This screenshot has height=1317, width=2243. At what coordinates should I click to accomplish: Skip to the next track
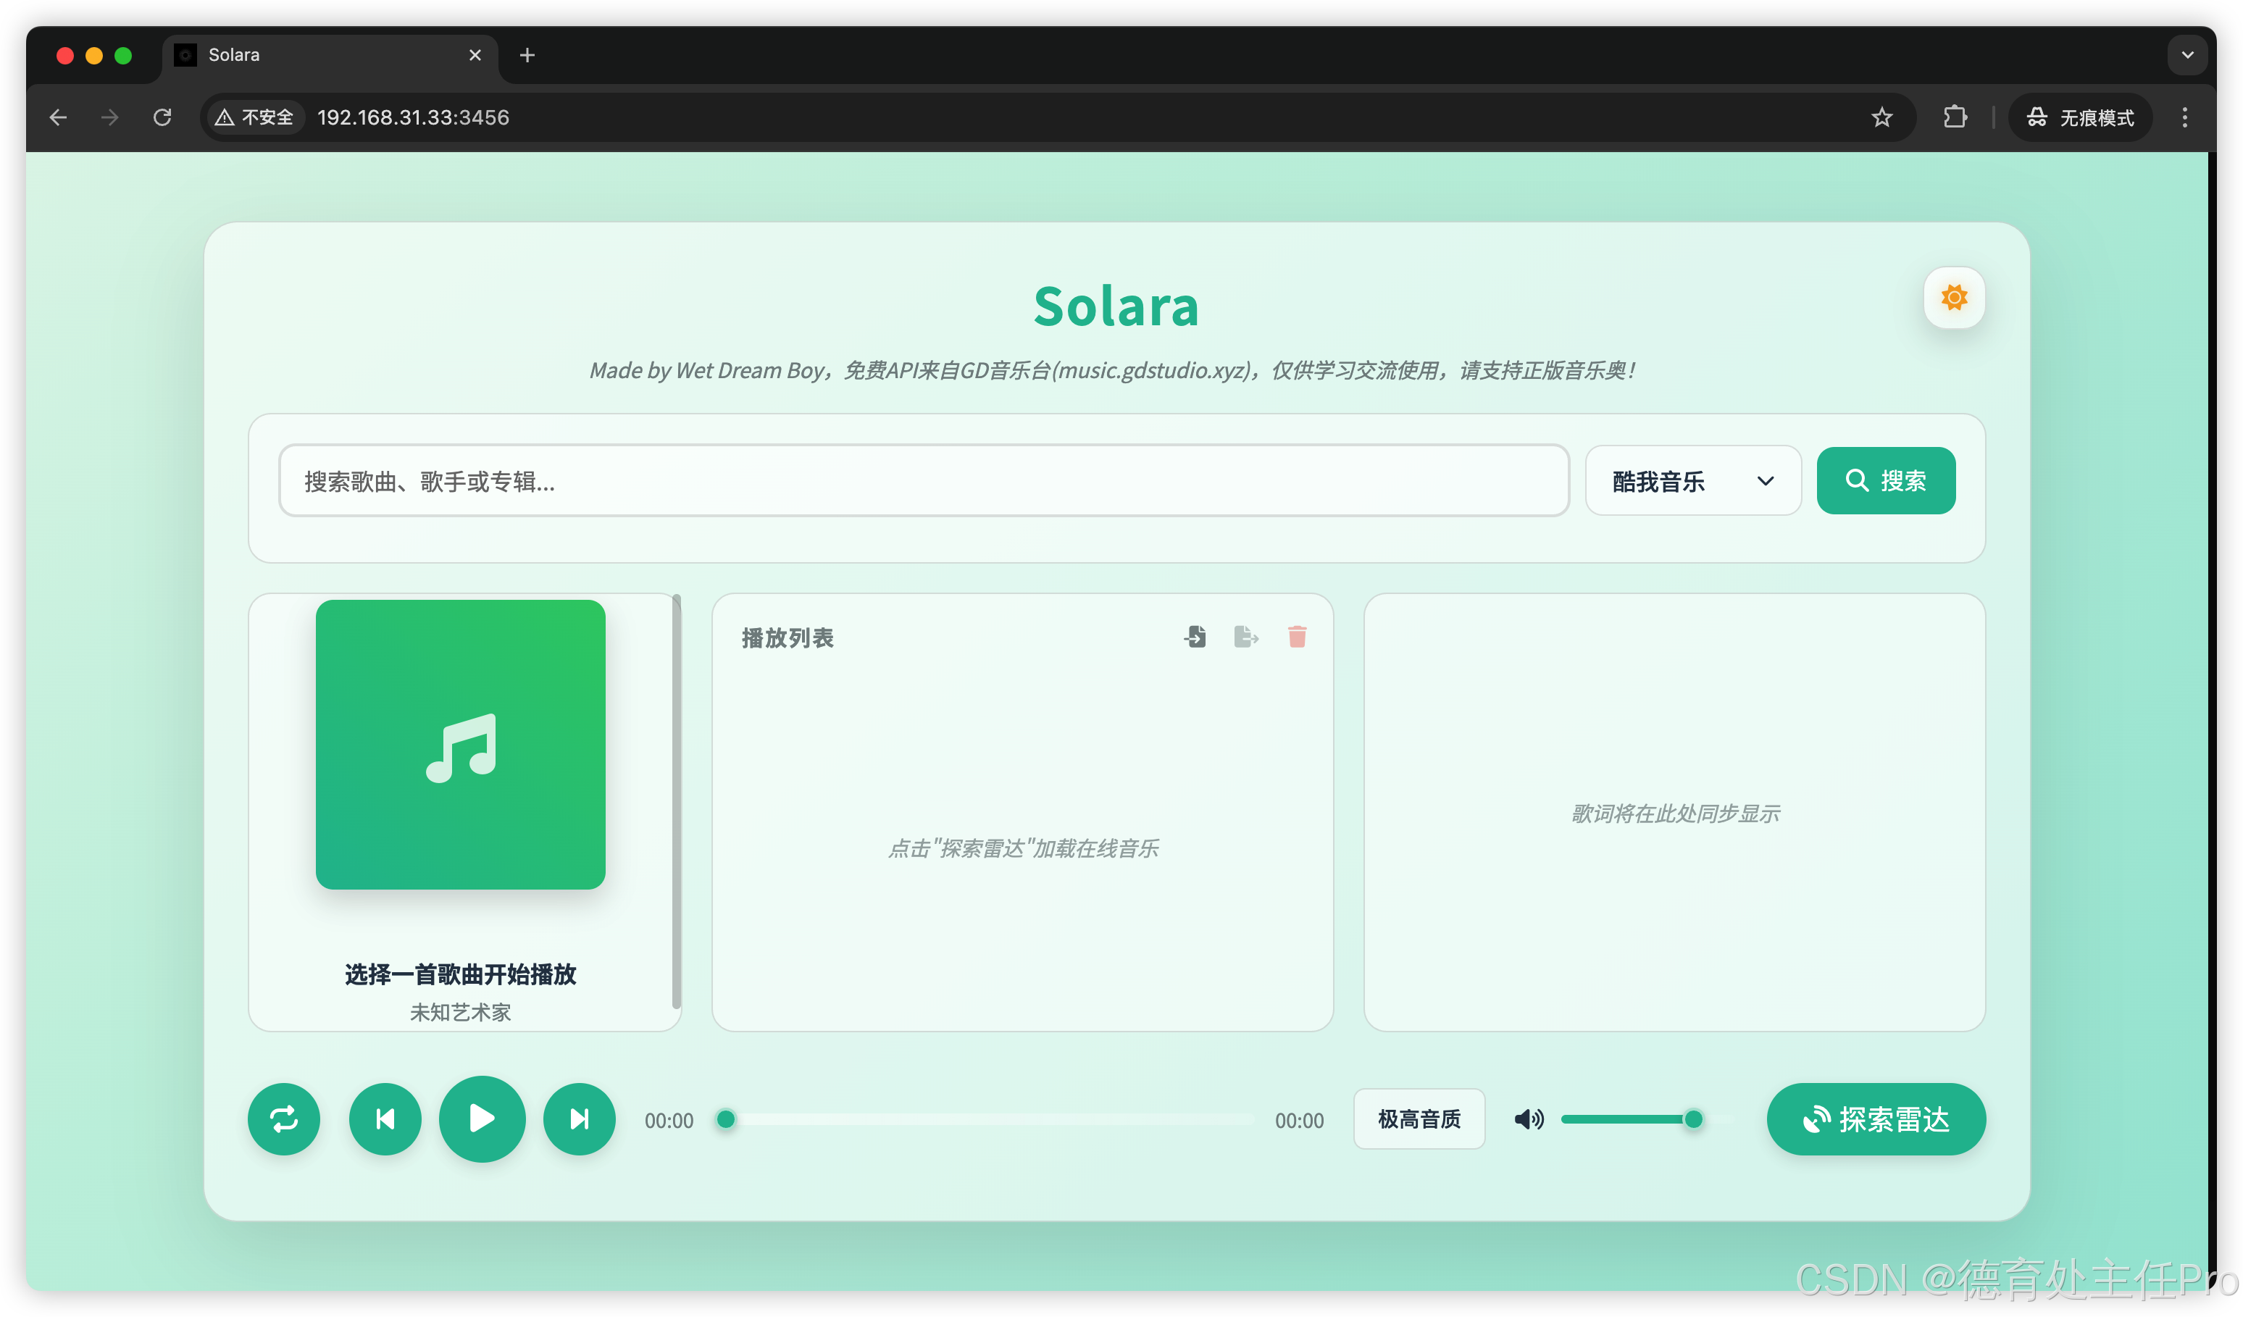click(579, 1119)
